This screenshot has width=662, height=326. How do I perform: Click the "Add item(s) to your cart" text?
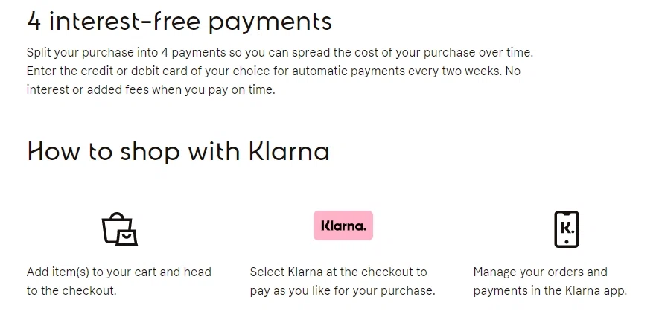tap(119, 272)
